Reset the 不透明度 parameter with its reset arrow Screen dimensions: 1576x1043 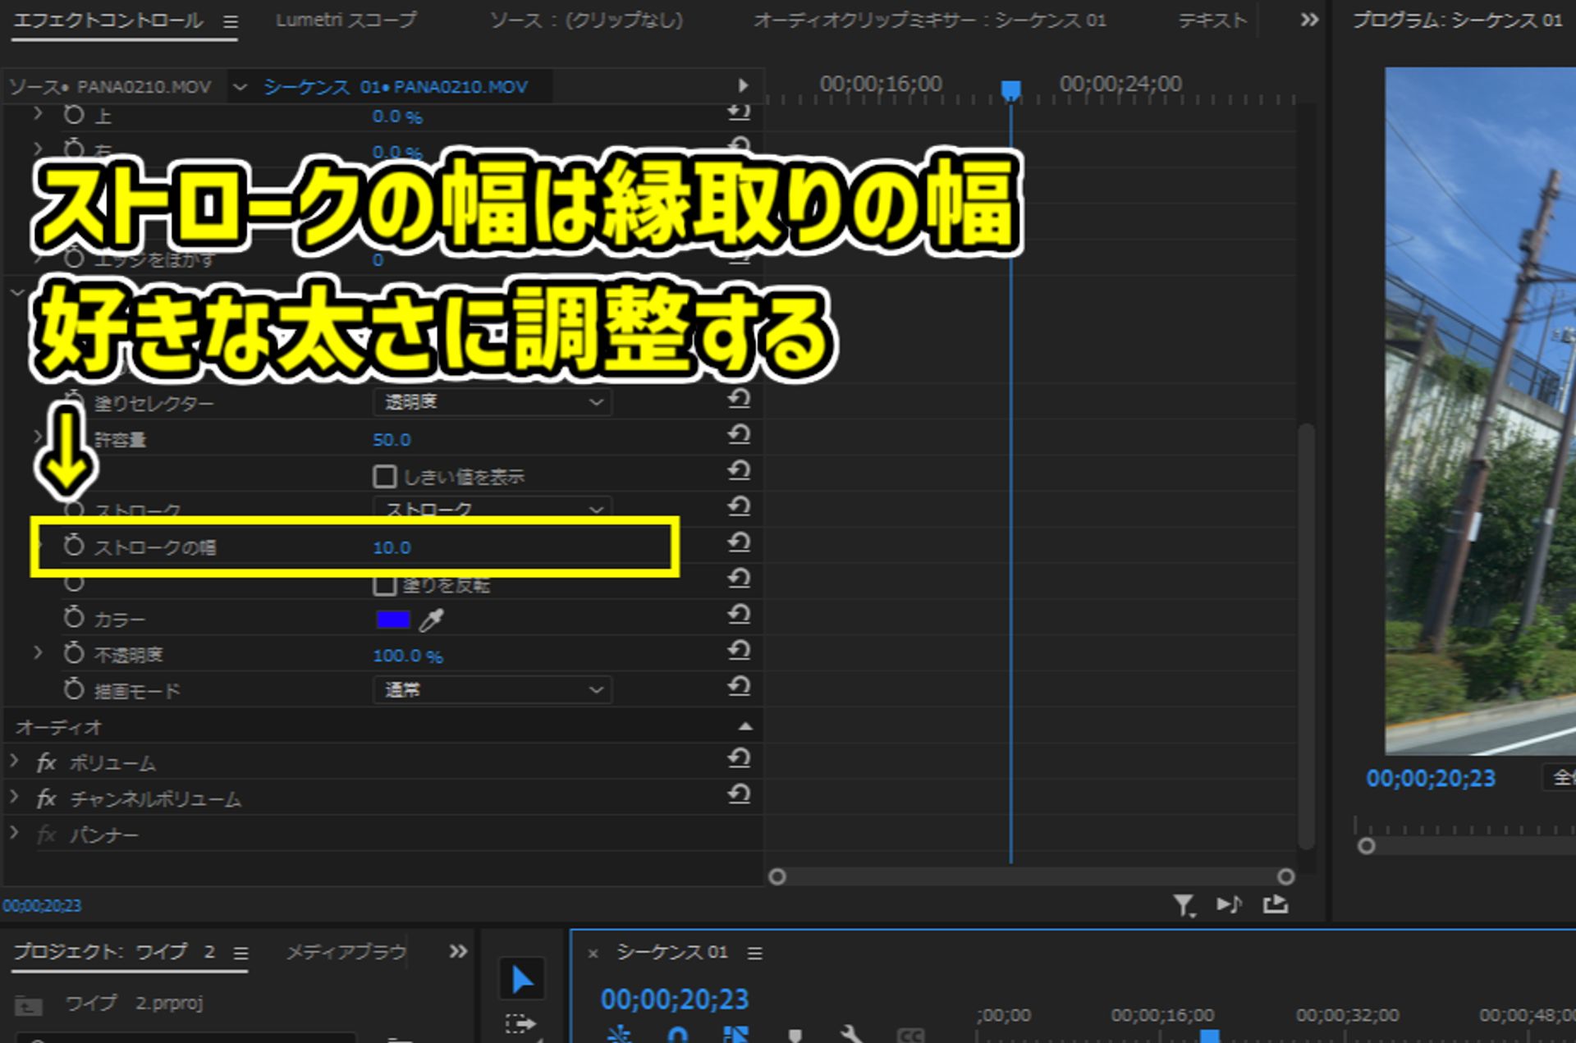point(738,652)
